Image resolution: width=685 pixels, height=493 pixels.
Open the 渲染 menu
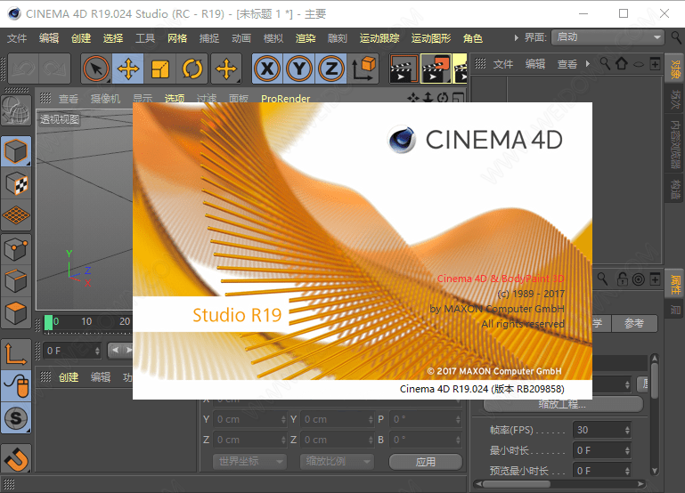[306, 38]
